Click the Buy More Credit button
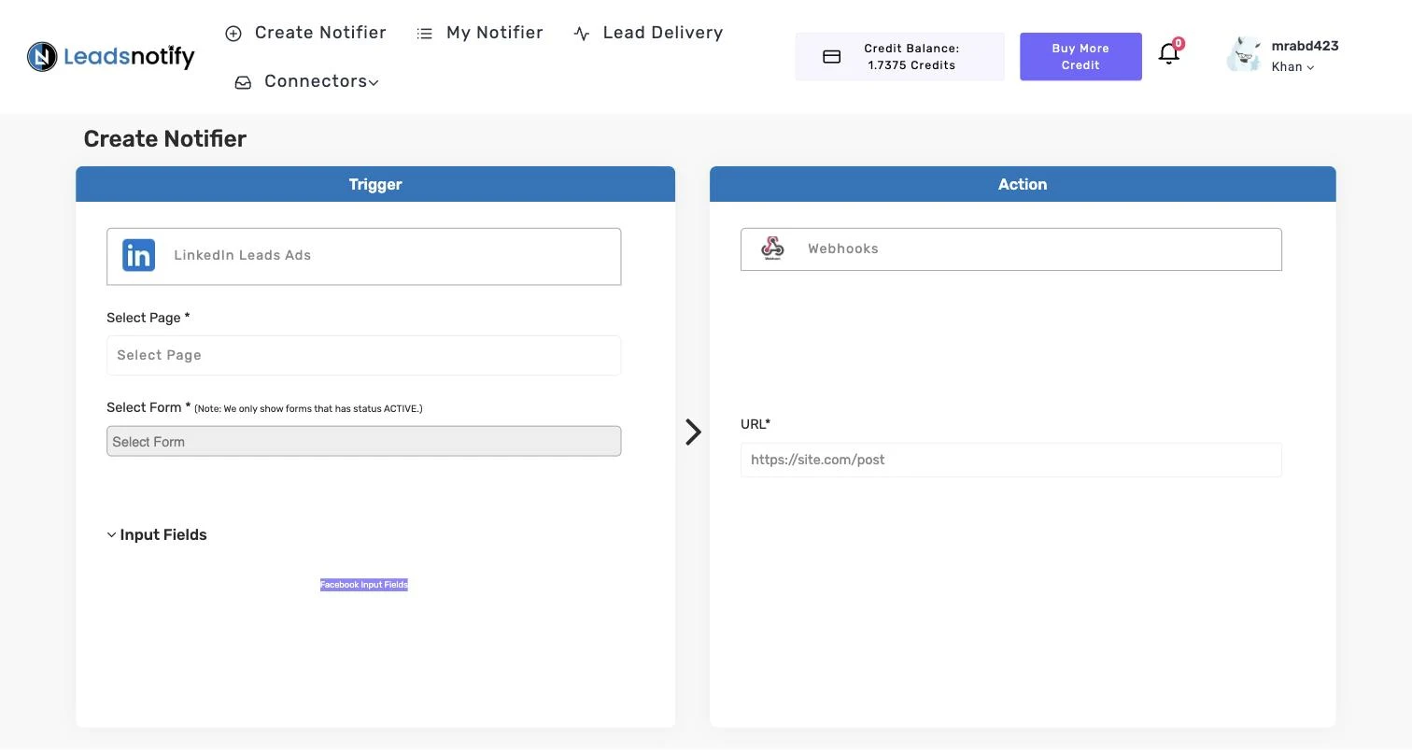 1080,57
